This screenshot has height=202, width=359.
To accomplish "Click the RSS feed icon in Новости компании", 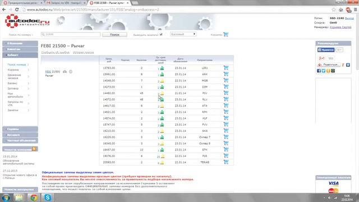I will pyautogui.click(x=34, y=149).
